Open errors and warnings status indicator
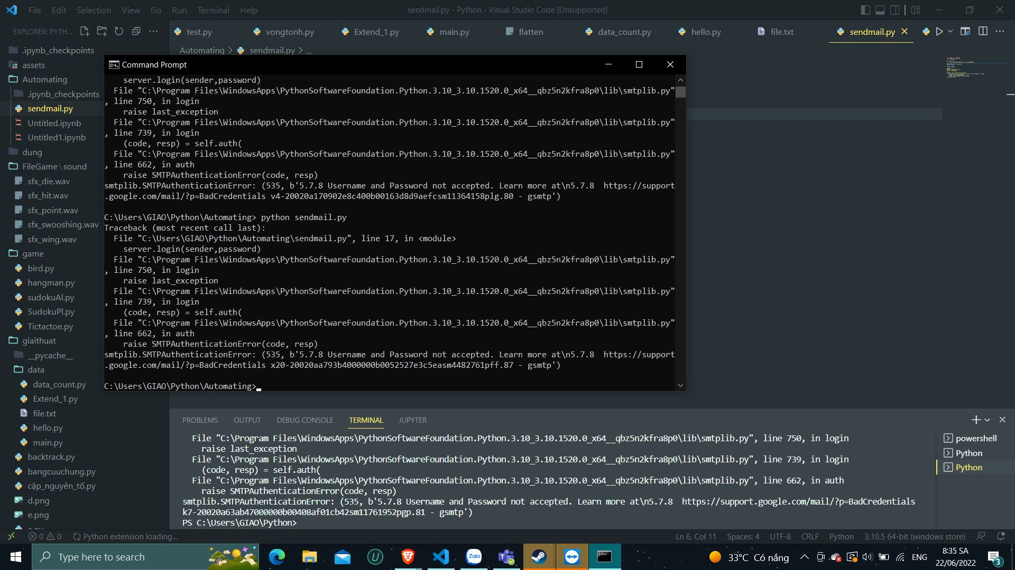The height and width of the screenshot is (570, 1015). (45, 537)
